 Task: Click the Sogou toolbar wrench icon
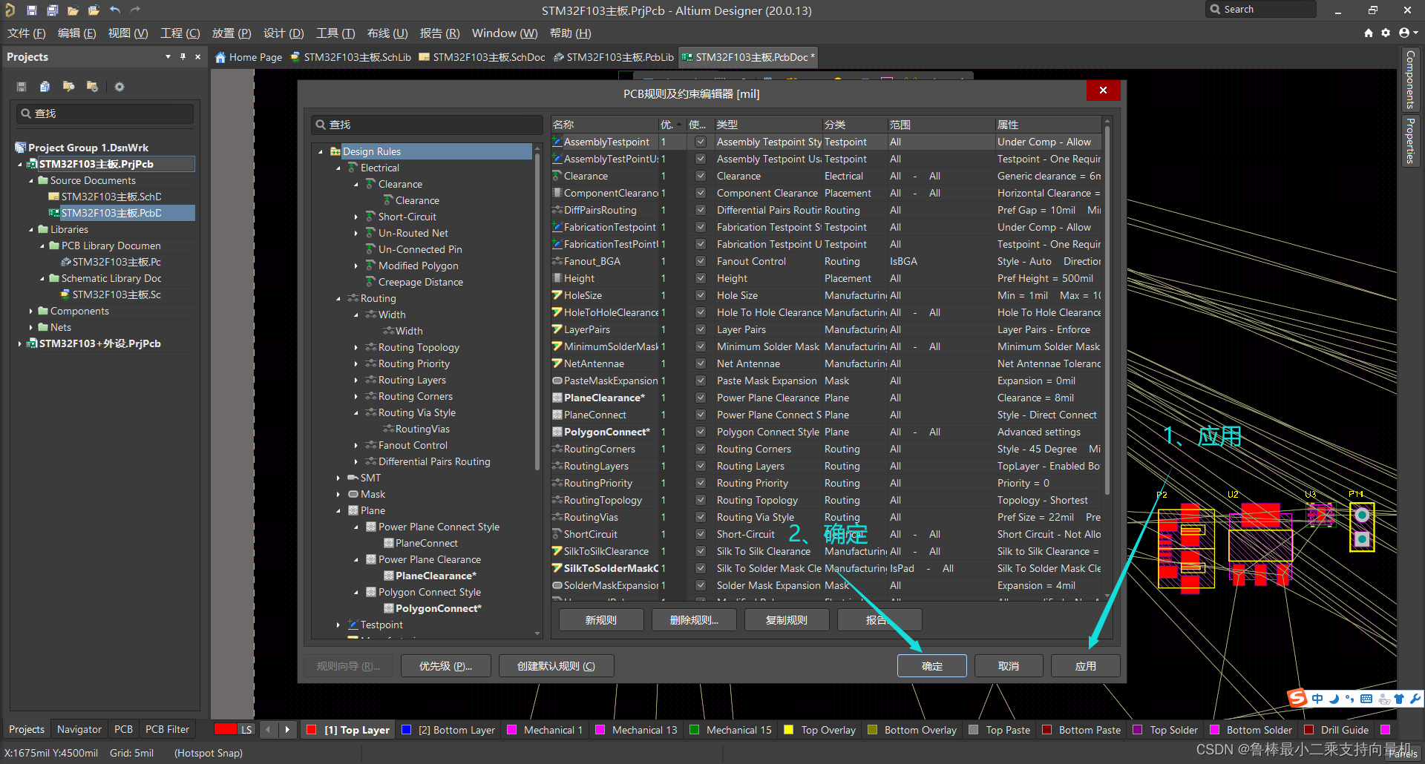[x=1415, y=699]
